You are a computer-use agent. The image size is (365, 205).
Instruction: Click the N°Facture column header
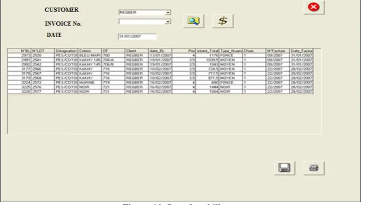click(277, 51)
